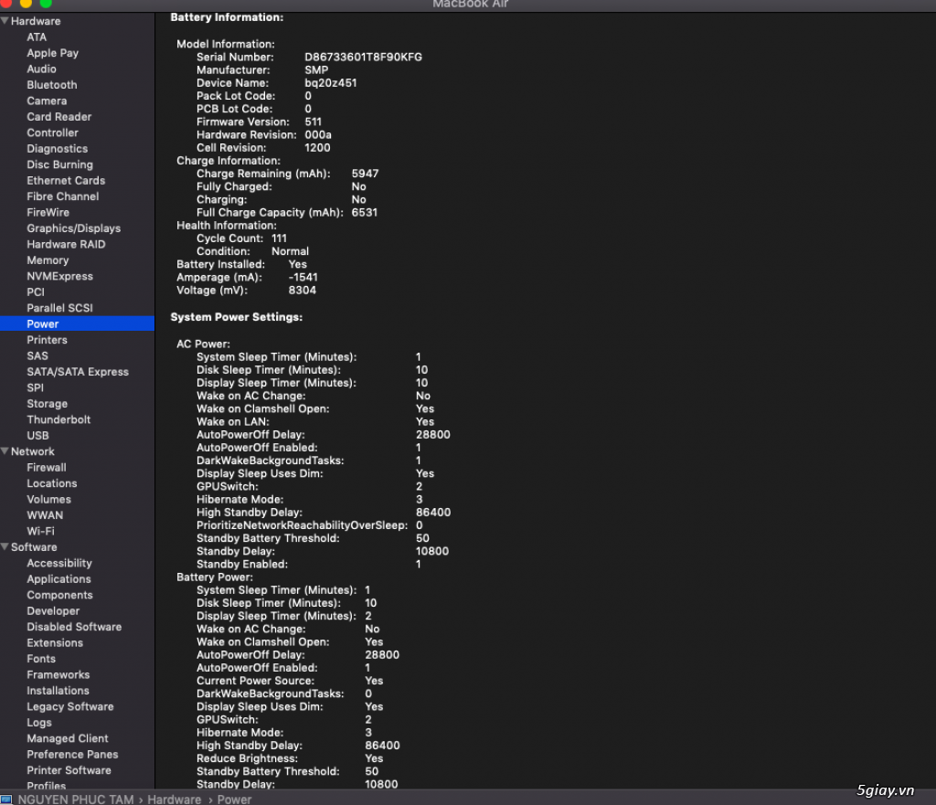Open the Bluetooth entry

click(52, 85)
